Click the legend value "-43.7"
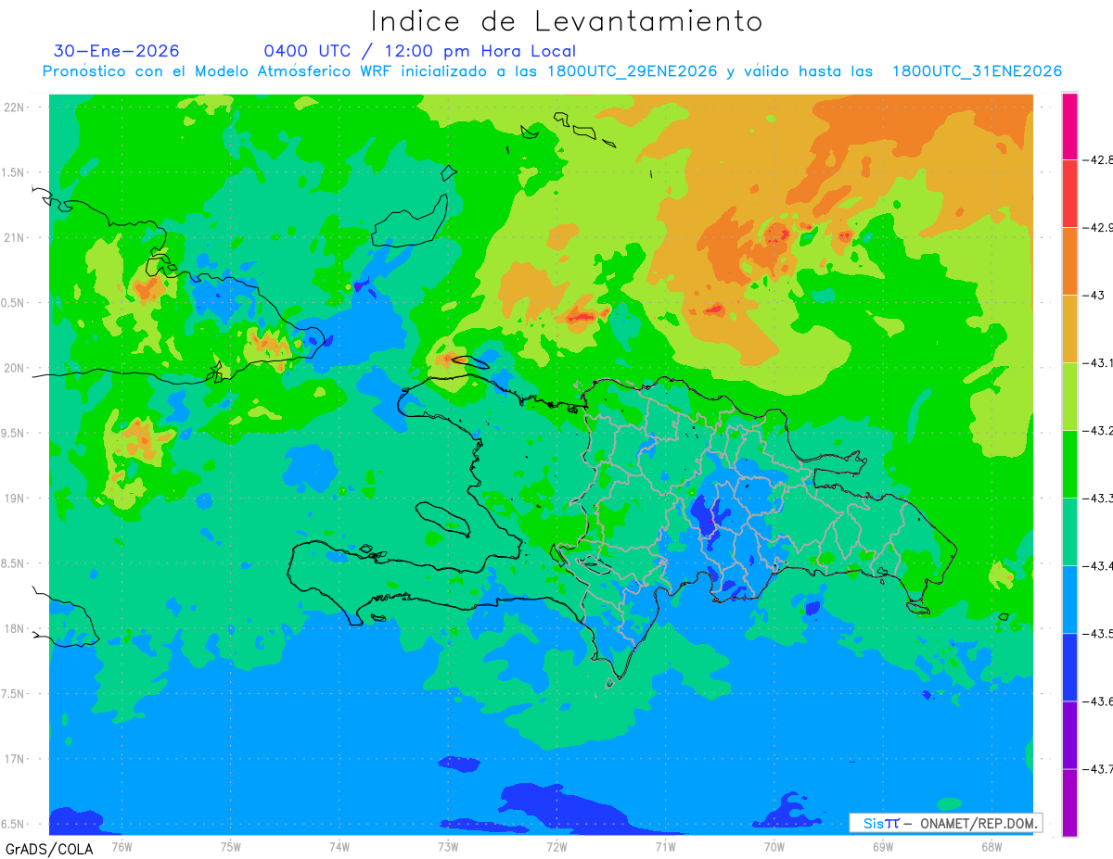1113x859 pixels. pos(1099,769)
